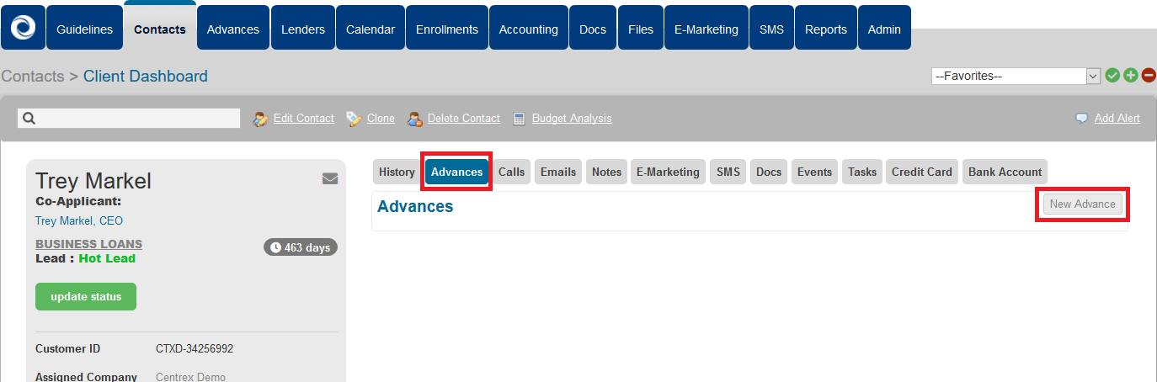This screenshot has height=382, width=1157.
Task: Click the Contacts breadcrumb link
Action: (33, 77)
